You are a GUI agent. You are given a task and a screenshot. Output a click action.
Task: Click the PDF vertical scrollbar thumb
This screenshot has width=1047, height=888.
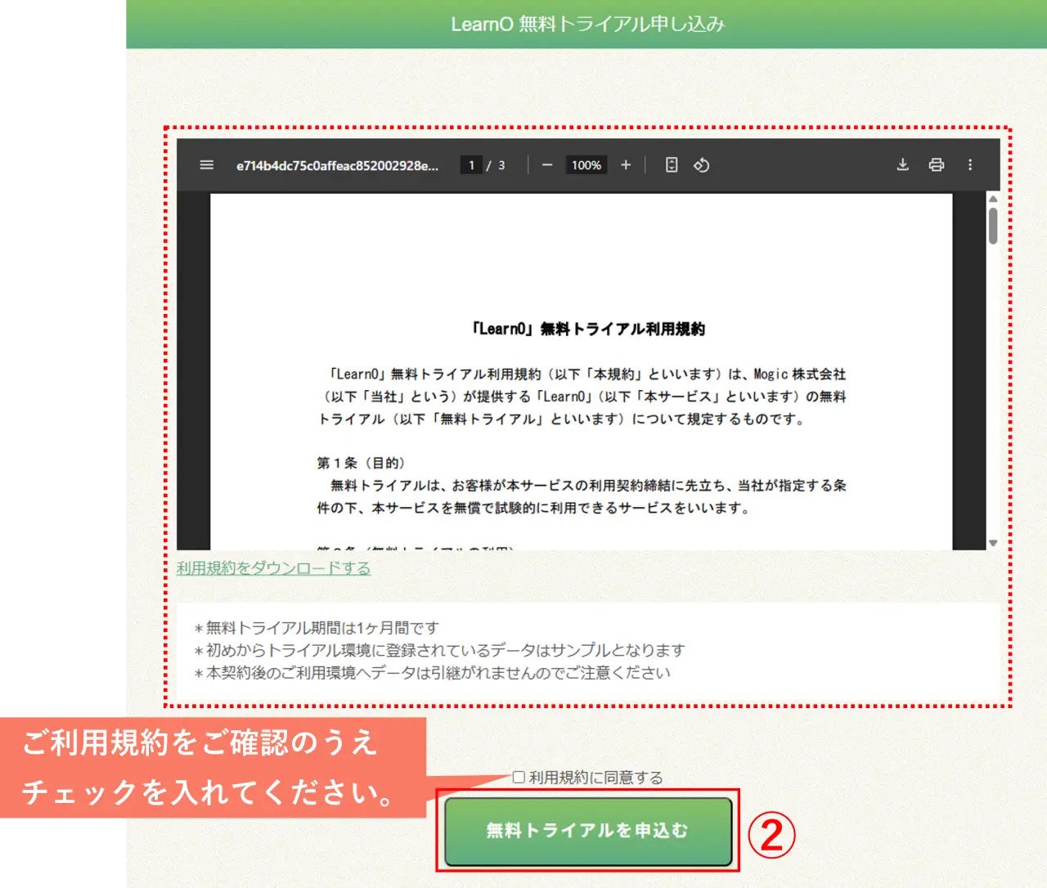coord(993,226)
